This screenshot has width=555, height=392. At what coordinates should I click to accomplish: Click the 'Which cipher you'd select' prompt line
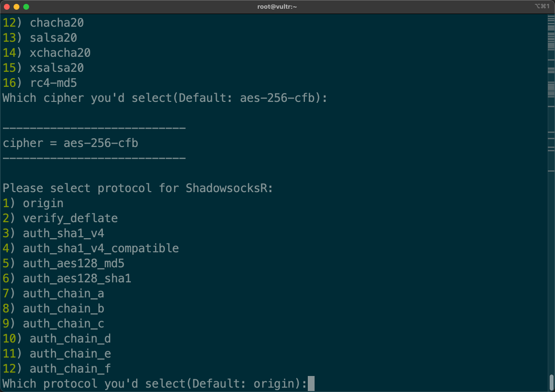pos(165,98)
